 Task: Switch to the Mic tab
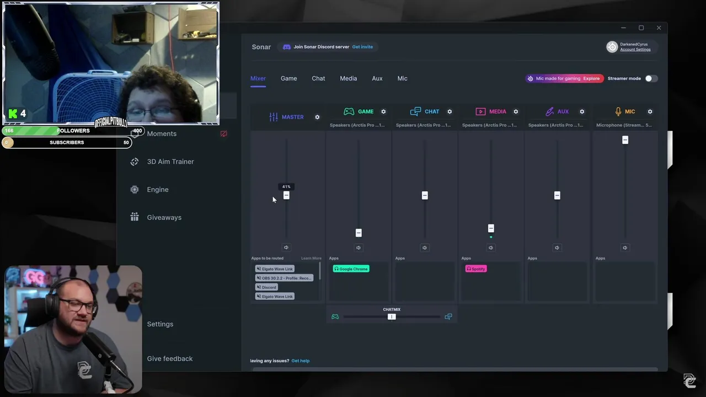(x=403, y=78)
